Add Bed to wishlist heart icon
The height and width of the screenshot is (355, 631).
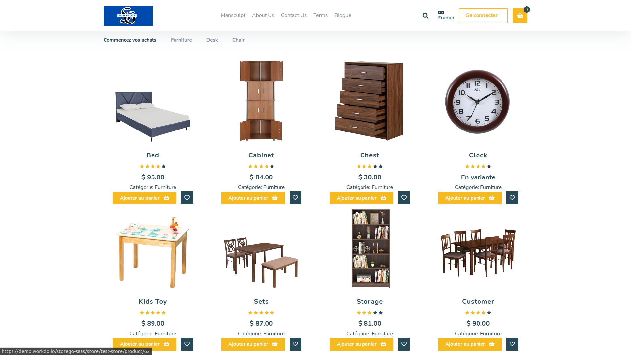click(x=187, y=198)
